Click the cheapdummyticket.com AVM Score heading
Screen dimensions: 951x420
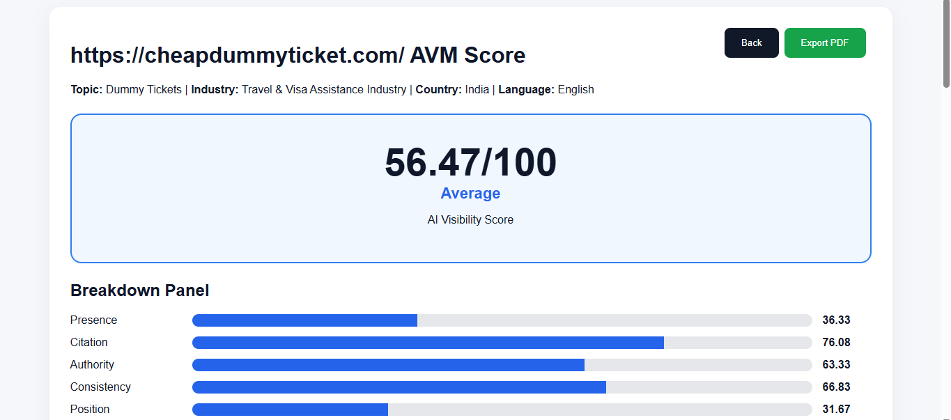click(x=298, y=55)
